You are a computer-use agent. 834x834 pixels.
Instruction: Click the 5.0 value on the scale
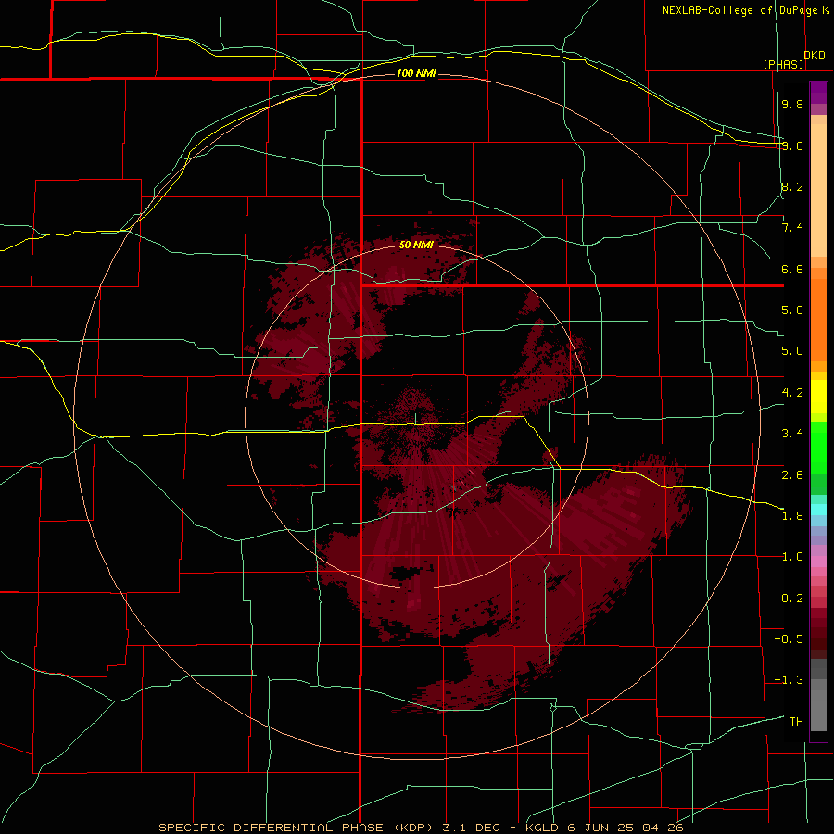click(x=792, y=351)
